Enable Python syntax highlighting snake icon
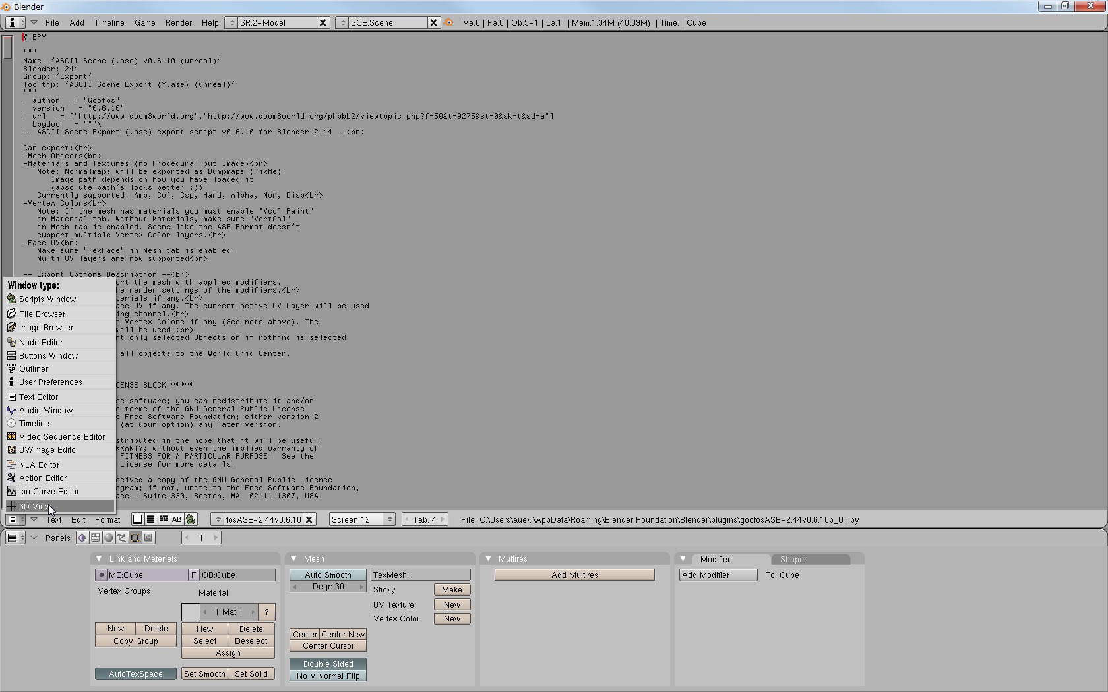 (191, 519)
